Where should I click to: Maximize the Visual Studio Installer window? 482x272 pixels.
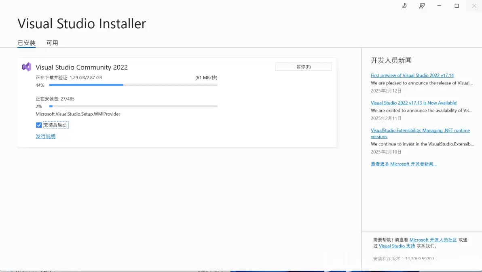pos(457,6)
